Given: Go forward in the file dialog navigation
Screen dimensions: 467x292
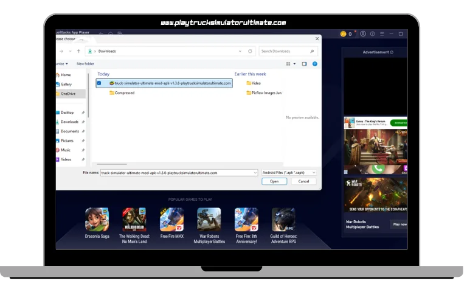Looking at the screenshot, I should [x=61, y=51].
